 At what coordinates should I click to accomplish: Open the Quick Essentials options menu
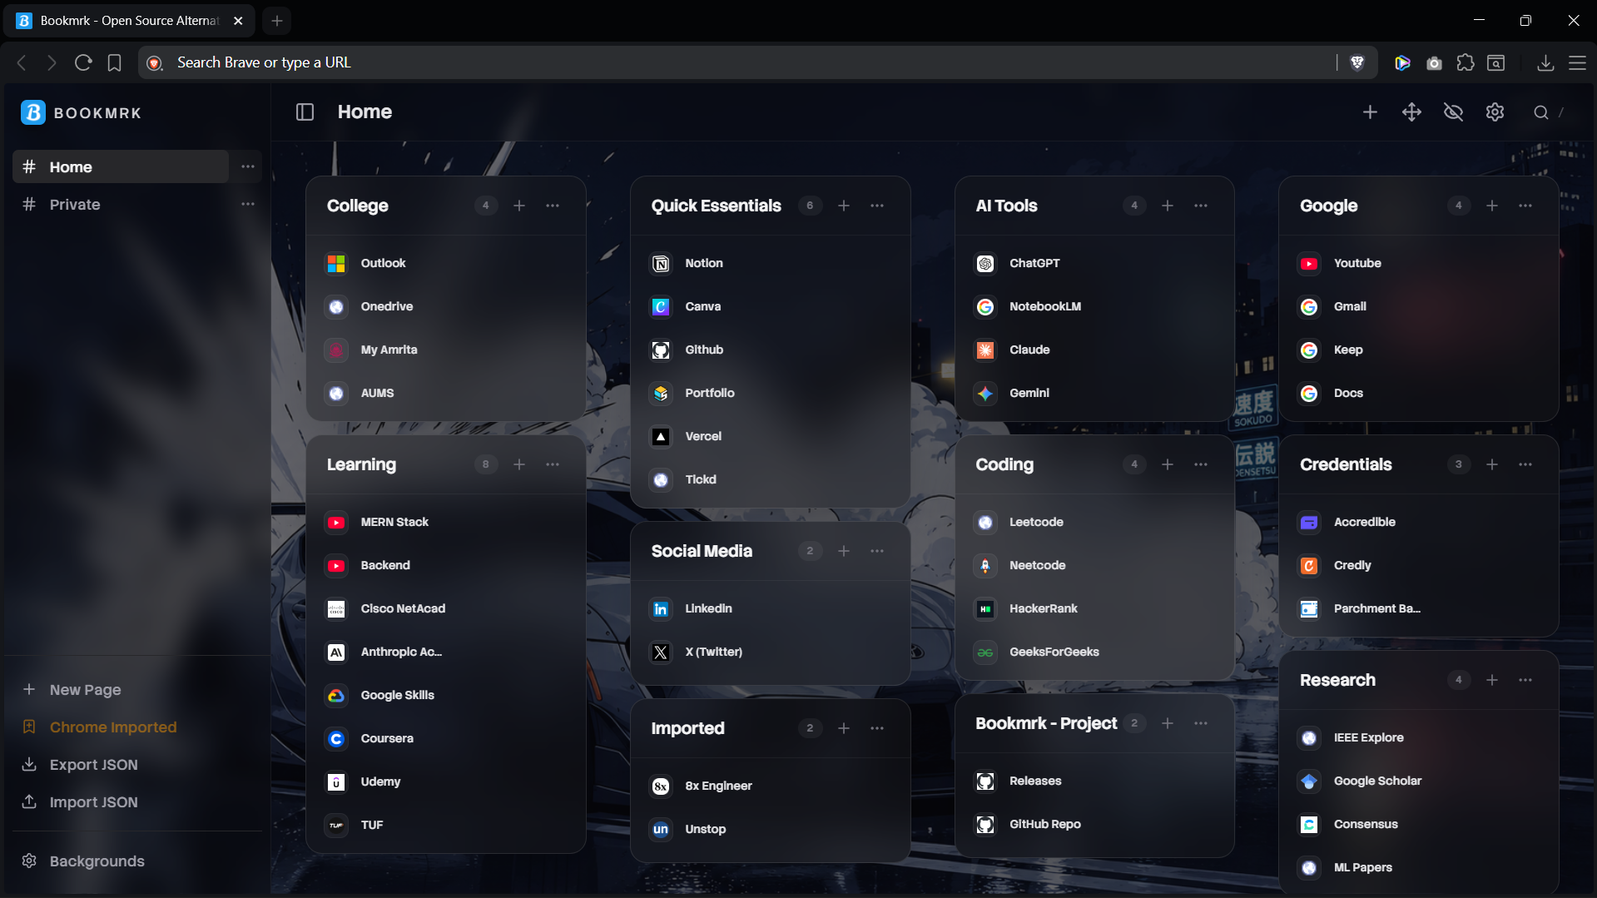click(877, 206)
